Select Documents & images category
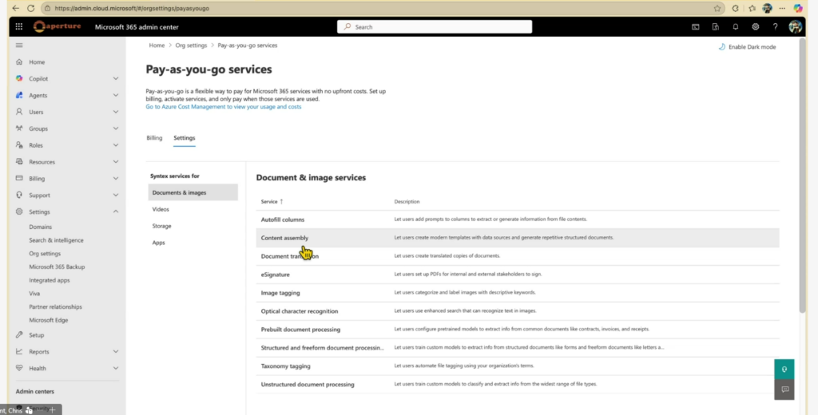This screenshot has width=818, height=415. [x=193, y=192]
